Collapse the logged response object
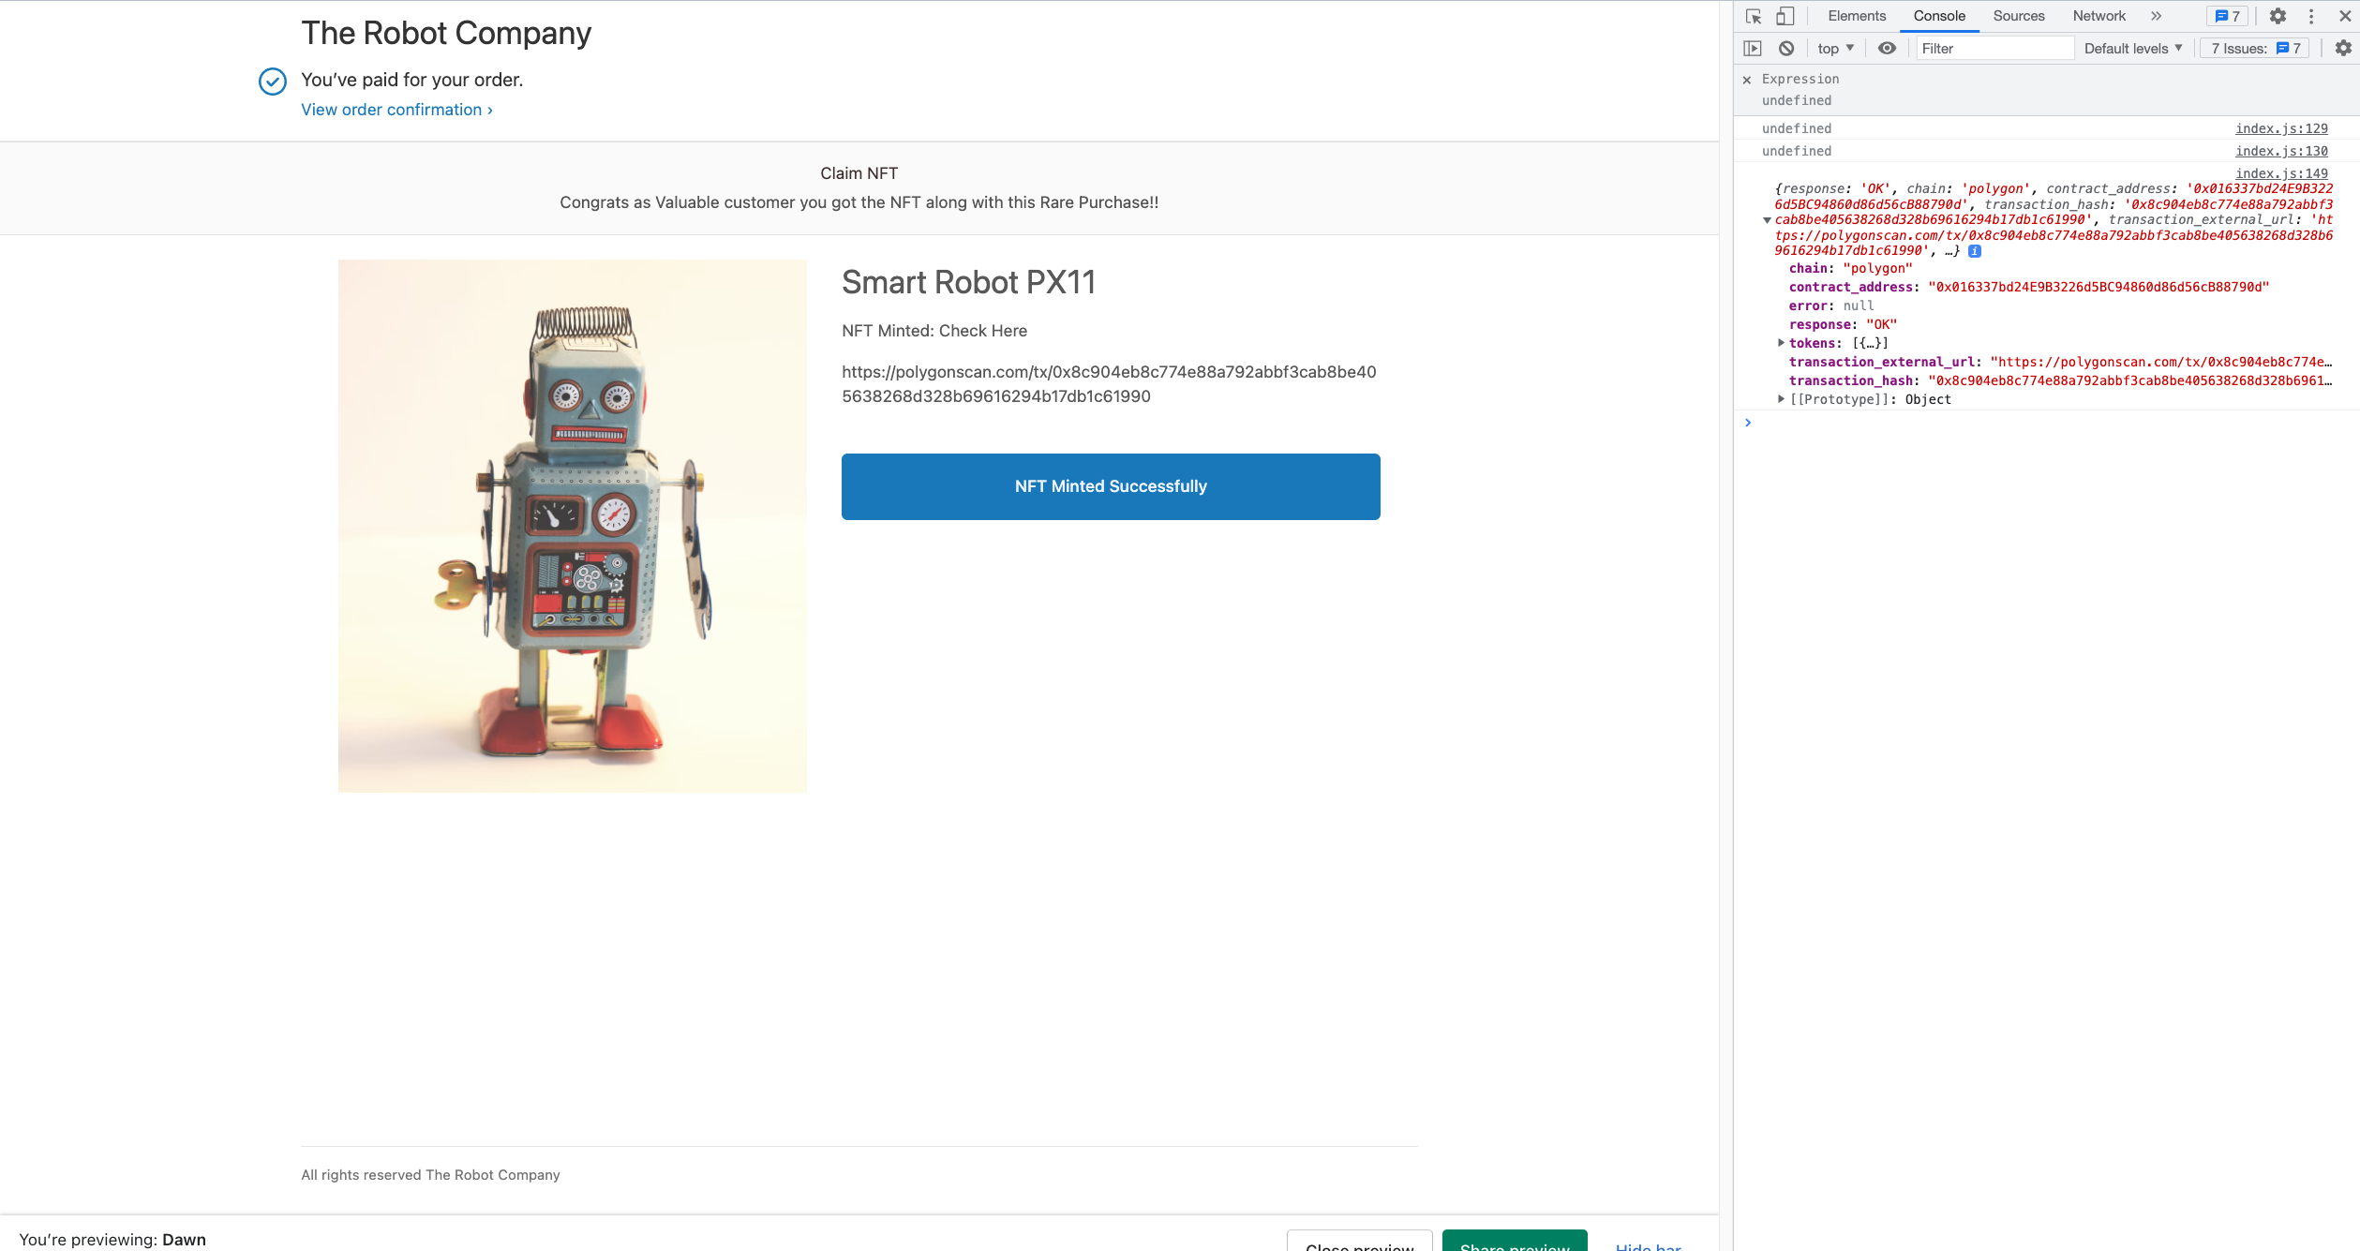The height and width of the screenshot is (1251, 2360). [1767, 220]
